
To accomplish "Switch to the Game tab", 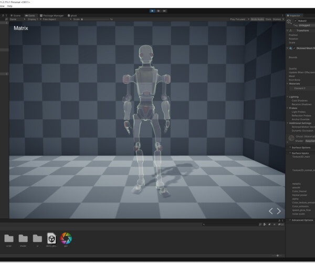I will coord(30,15).
